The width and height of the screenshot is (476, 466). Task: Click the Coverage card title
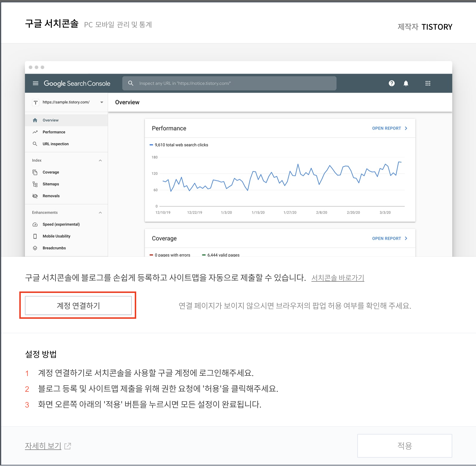click(164, 238)
